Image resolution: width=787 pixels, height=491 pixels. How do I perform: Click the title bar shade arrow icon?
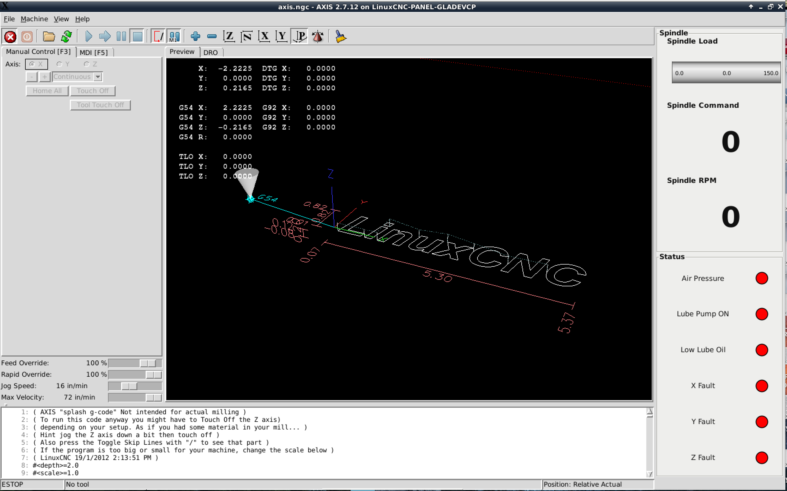click(x=751, y=7)
